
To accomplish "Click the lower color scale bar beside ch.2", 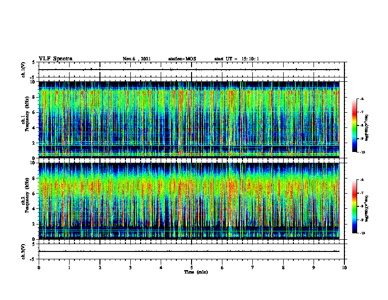I will coord(355,206).
